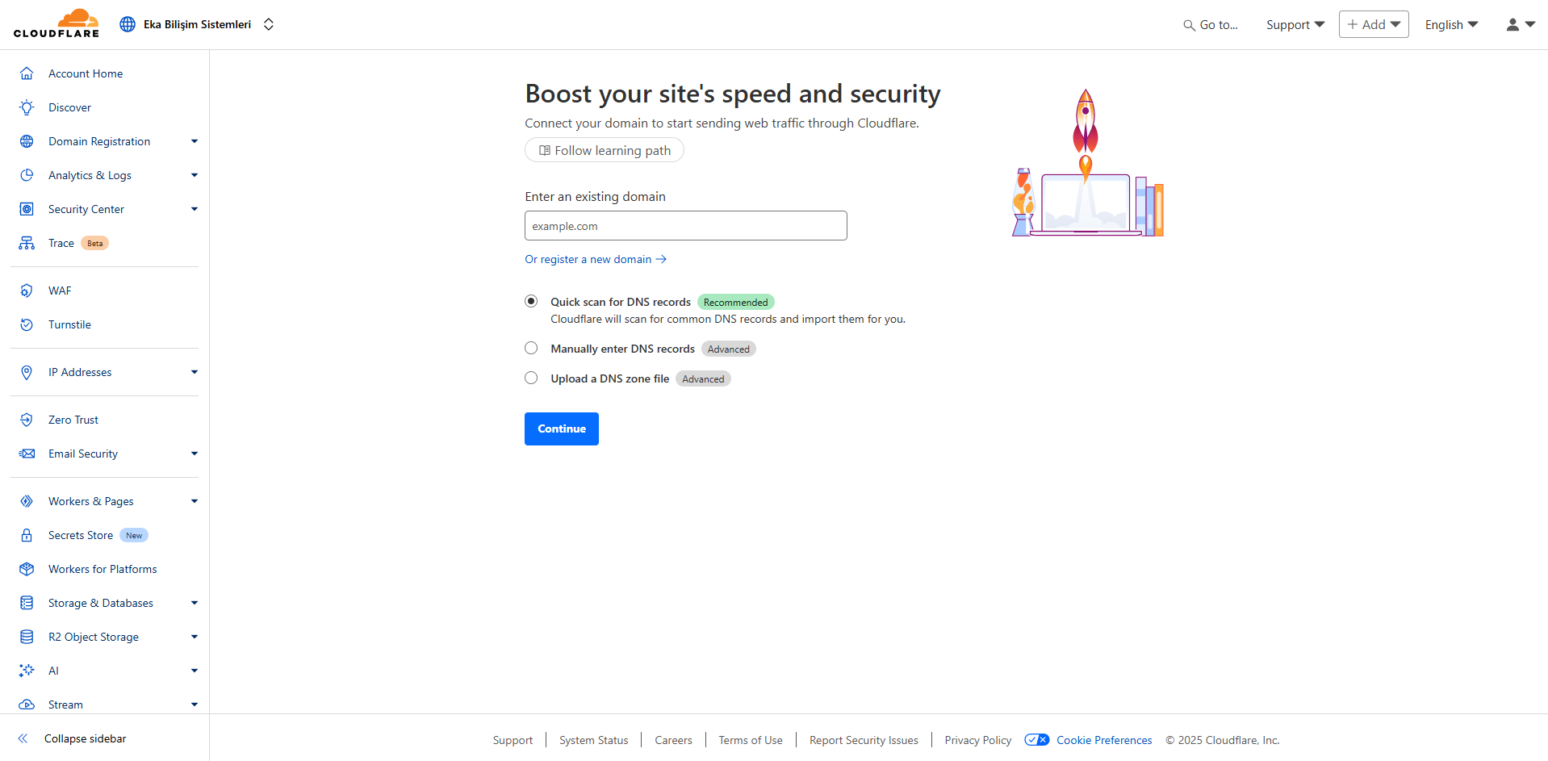Open System Status footer link

click(593, 740)
